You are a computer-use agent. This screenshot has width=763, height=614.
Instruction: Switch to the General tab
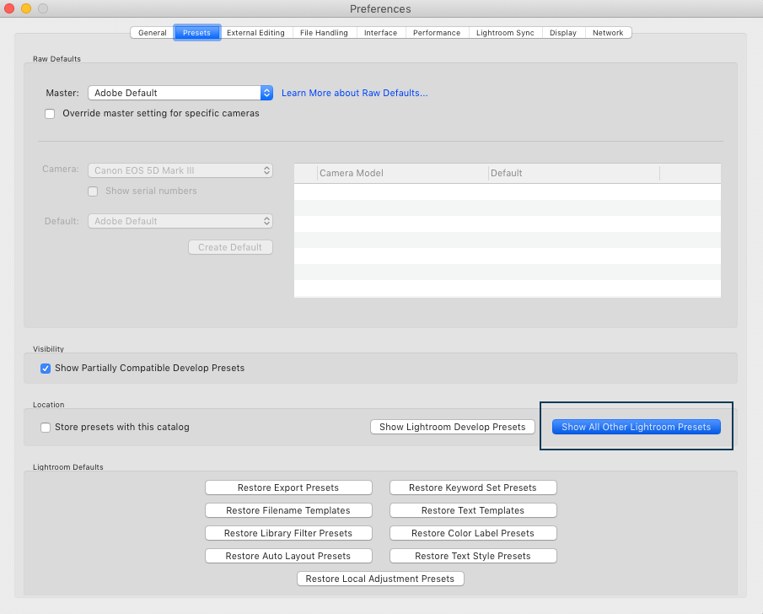[152, 33]
